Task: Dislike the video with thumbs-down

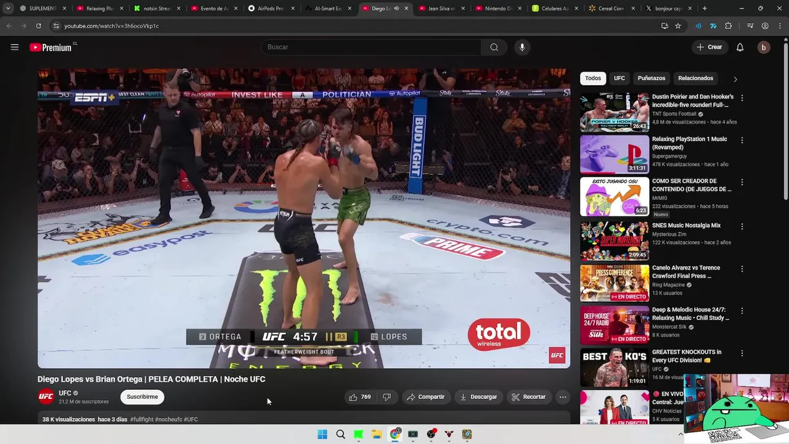Action: click(386, 397)
